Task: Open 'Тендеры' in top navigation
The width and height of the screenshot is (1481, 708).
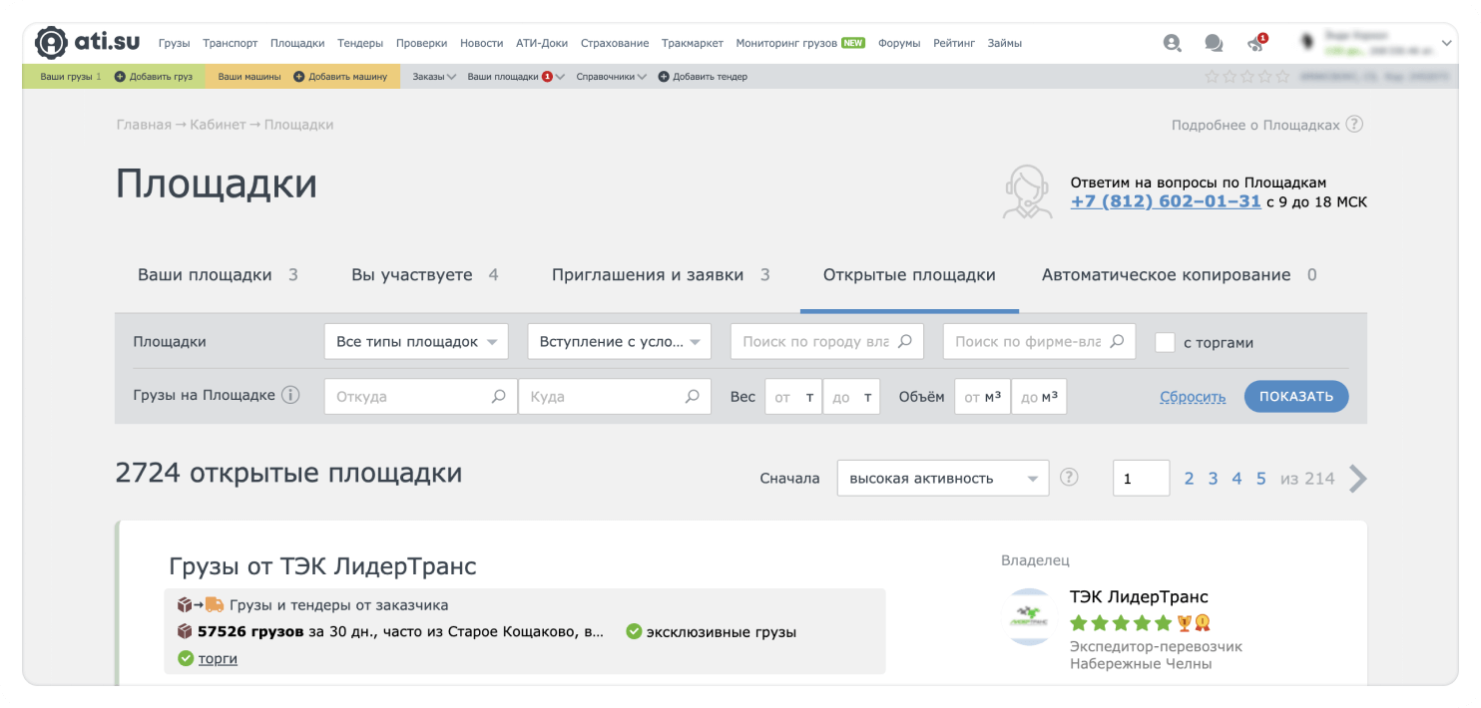Action: point(360,44)
